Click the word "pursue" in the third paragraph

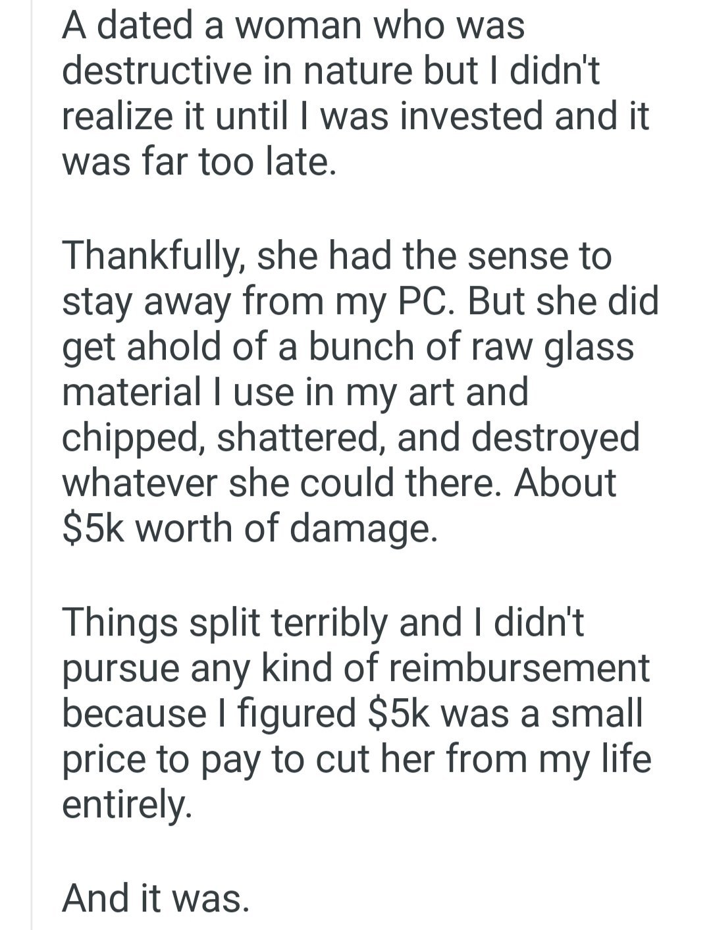tap(123, 669)
